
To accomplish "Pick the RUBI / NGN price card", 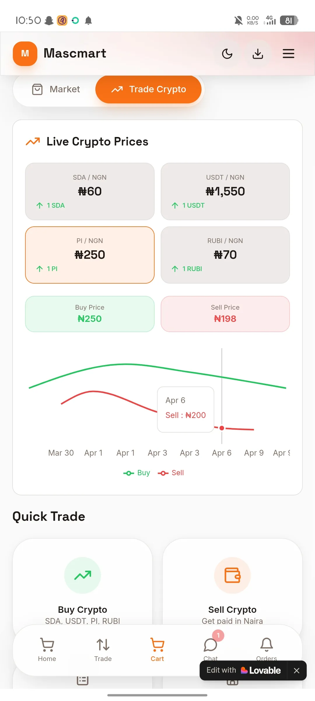I will pos(225,255).
